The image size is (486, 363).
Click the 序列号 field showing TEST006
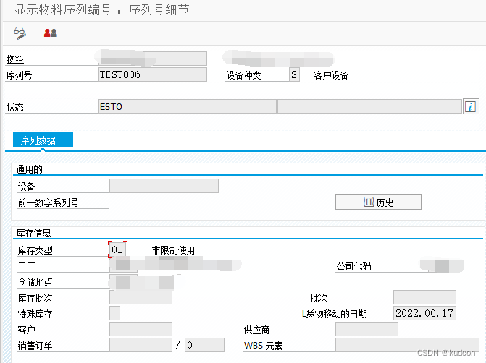152,75
